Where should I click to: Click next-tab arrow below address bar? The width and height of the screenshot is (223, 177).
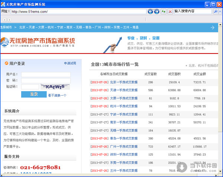point(9,19)
